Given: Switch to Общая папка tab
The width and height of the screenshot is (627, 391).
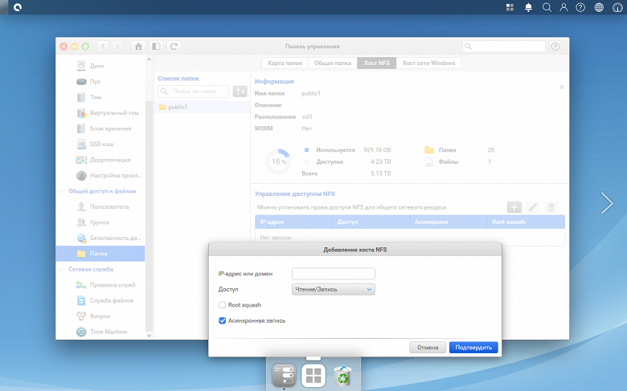Looking at the screenshot, I should 333,63.
